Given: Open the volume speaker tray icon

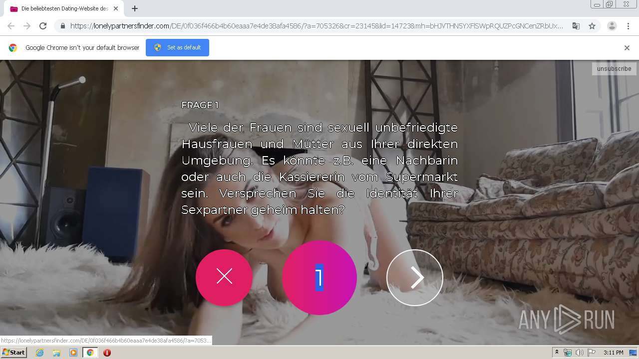Looking at the screenshot, I should pos(579,353).
